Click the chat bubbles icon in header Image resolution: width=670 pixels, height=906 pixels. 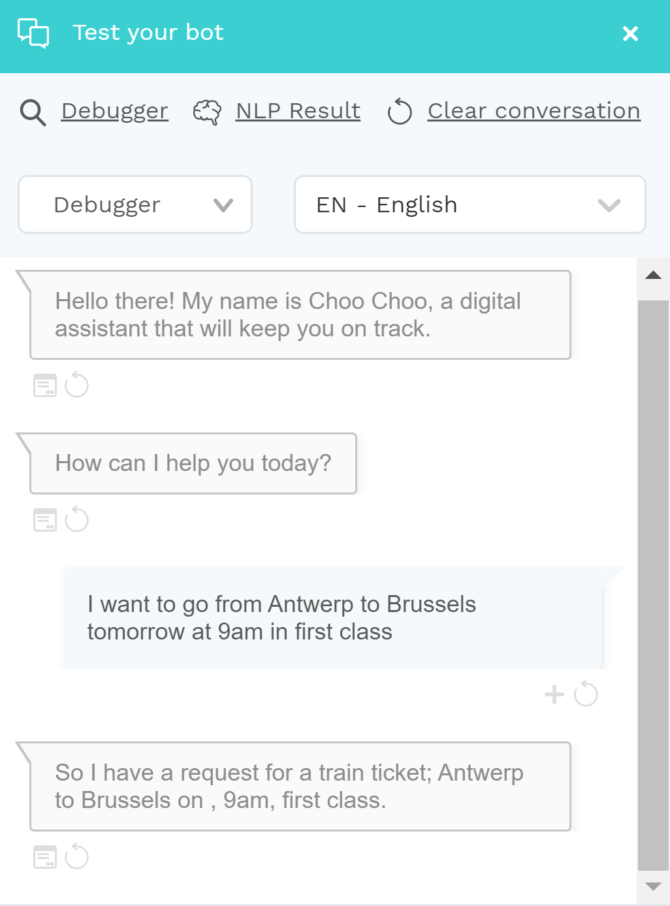click(33, 33)
